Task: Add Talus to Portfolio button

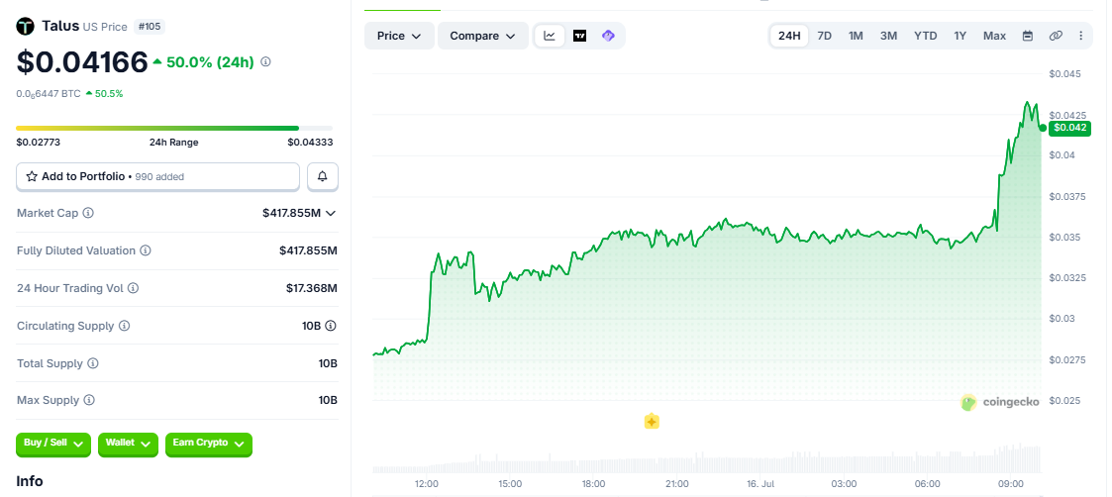Action: click(x=157, y=176)
